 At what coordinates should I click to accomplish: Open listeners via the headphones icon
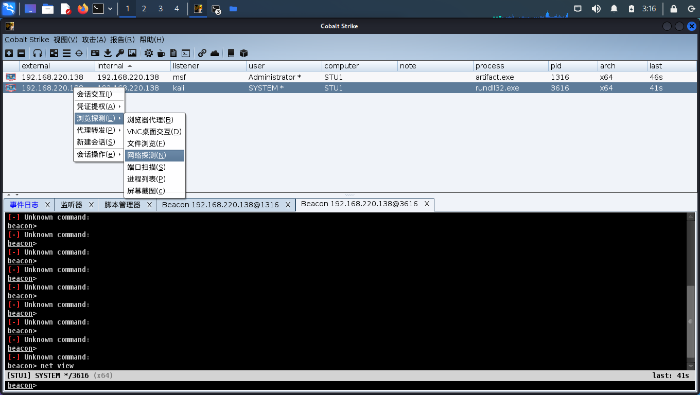coord(38,53)
